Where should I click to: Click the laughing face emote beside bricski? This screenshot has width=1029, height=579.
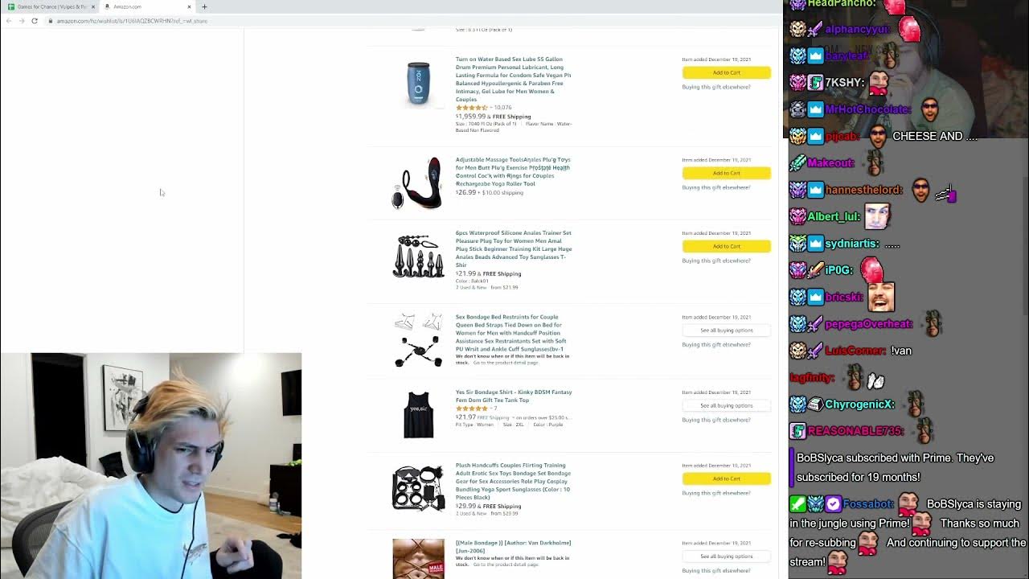(x=881, y=296)
